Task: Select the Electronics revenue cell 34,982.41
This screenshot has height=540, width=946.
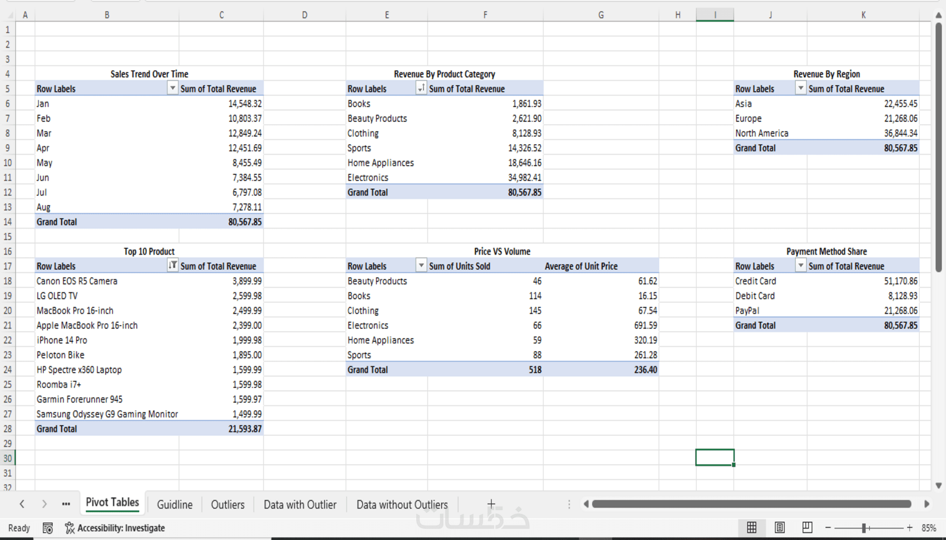Action: (x=485, y=177)
